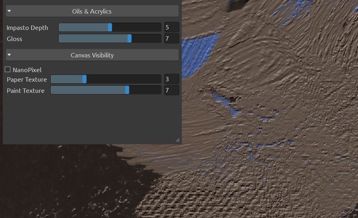This screenshot has height=218, width=358.
Task: Select the Gloss value field
Action: click(171, 39)
